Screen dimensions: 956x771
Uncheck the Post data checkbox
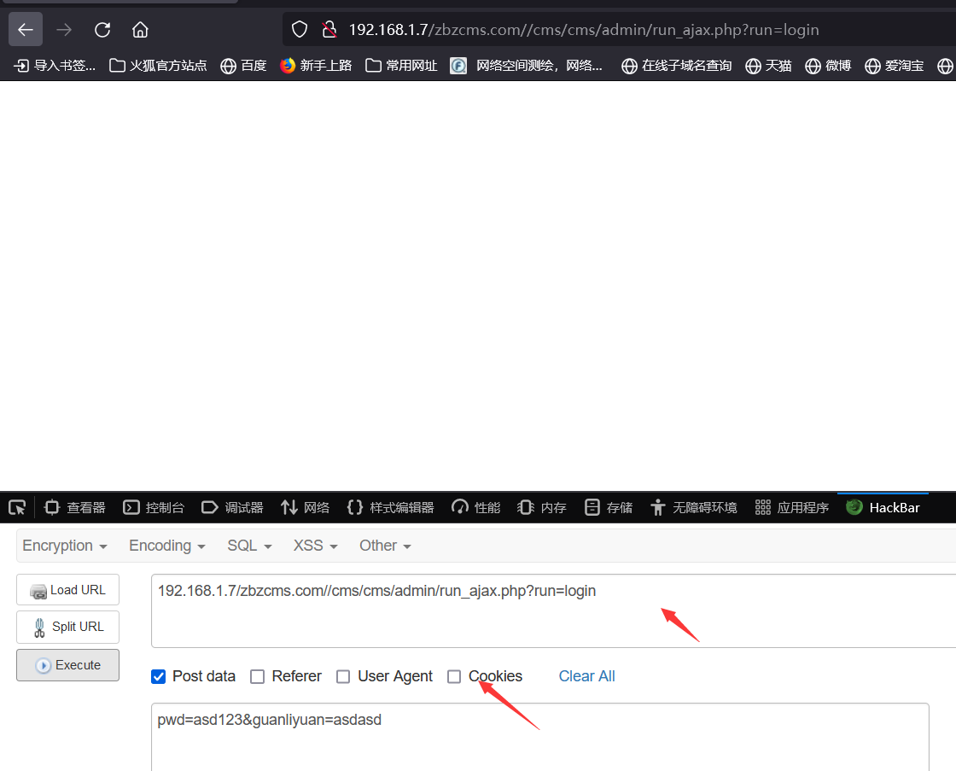click(x=158, y=676)
